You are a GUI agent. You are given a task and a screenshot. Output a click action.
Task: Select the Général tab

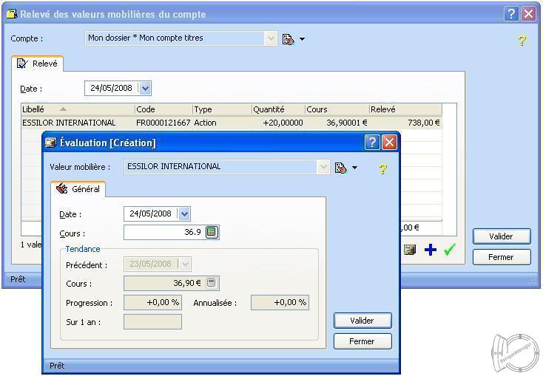pos(78,189)
